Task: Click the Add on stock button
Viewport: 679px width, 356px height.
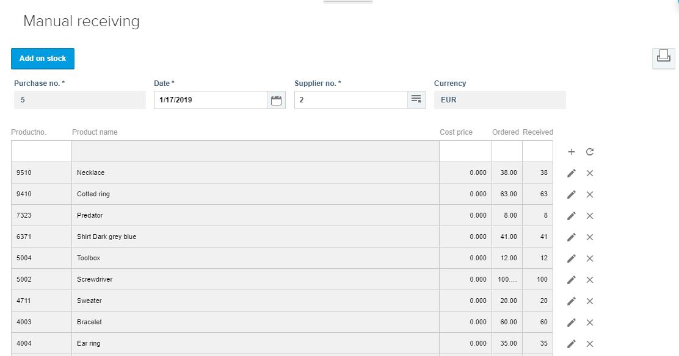Action: pos(43,59)
